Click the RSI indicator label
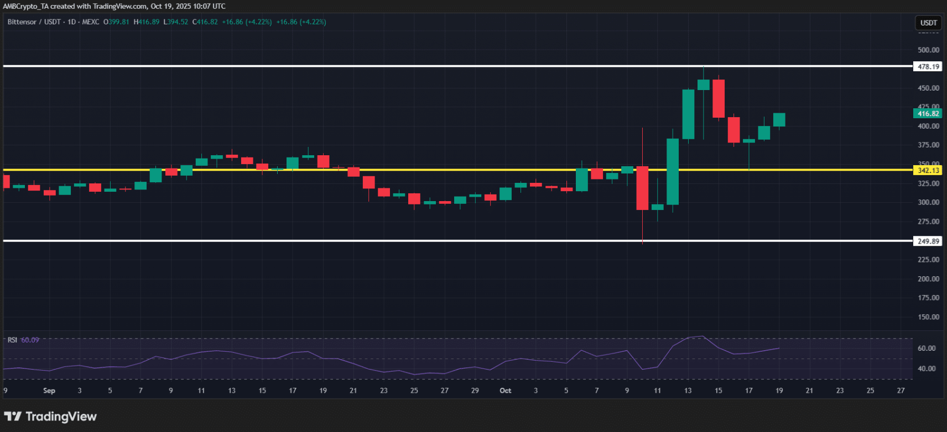Screen dimensions: 947x432 click(12, 340)
